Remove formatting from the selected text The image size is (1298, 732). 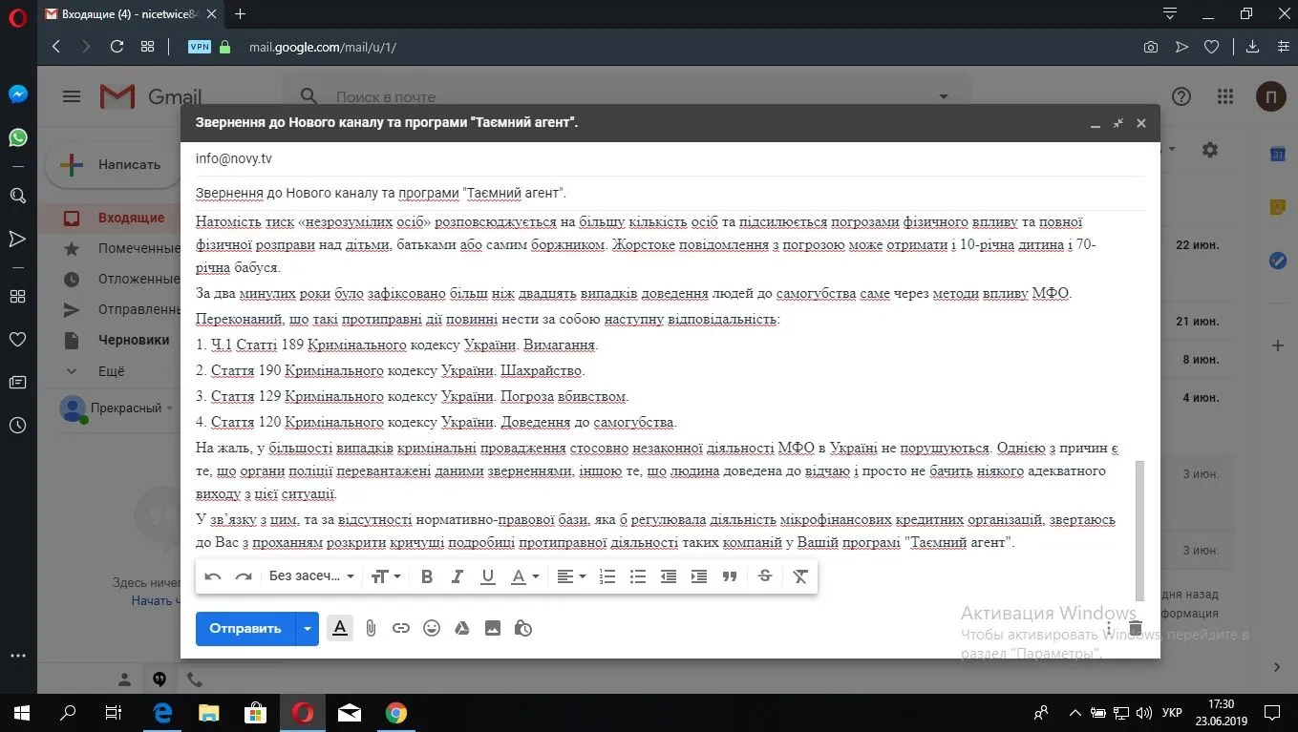(800, 576)
